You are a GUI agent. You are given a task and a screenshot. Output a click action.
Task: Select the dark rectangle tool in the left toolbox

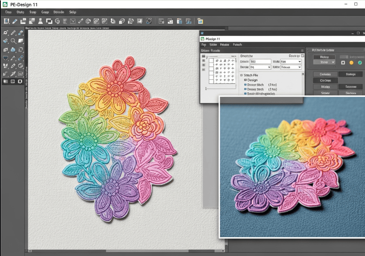(x=6, y=58)
